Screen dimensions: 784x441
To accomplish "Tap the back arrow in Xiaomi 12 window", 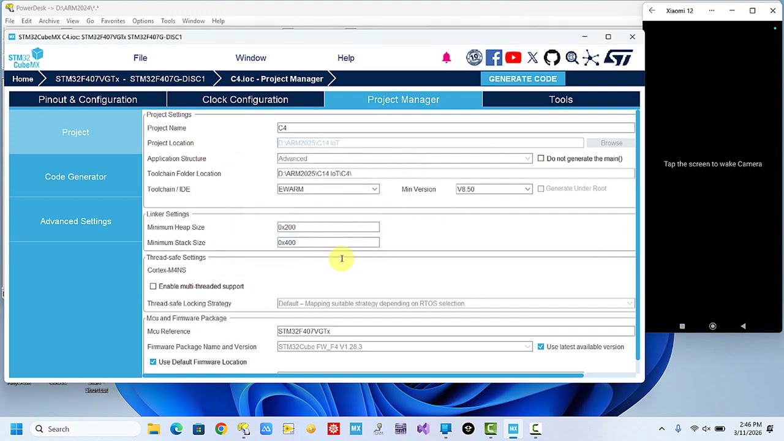I will [652, 10].
